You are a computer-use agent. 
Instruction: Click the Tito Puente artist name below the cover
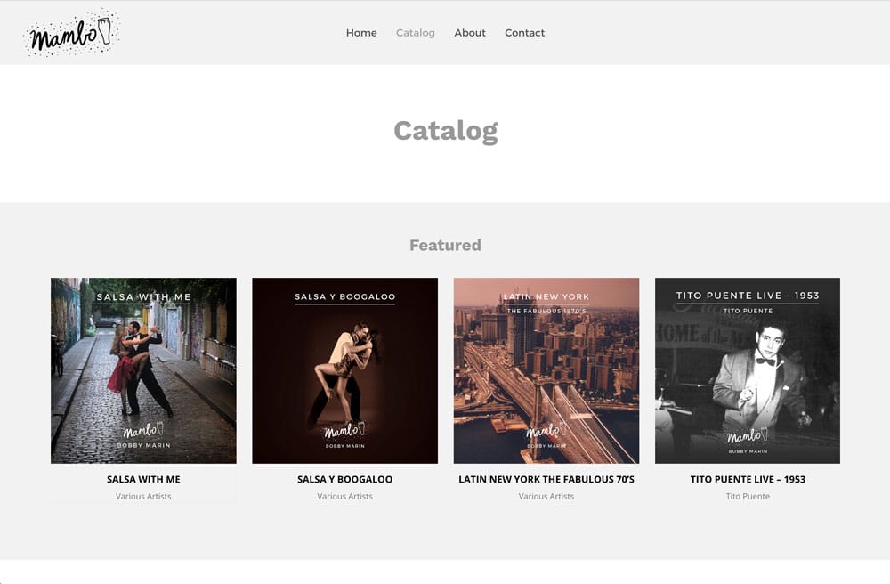(x=748, y=497)
